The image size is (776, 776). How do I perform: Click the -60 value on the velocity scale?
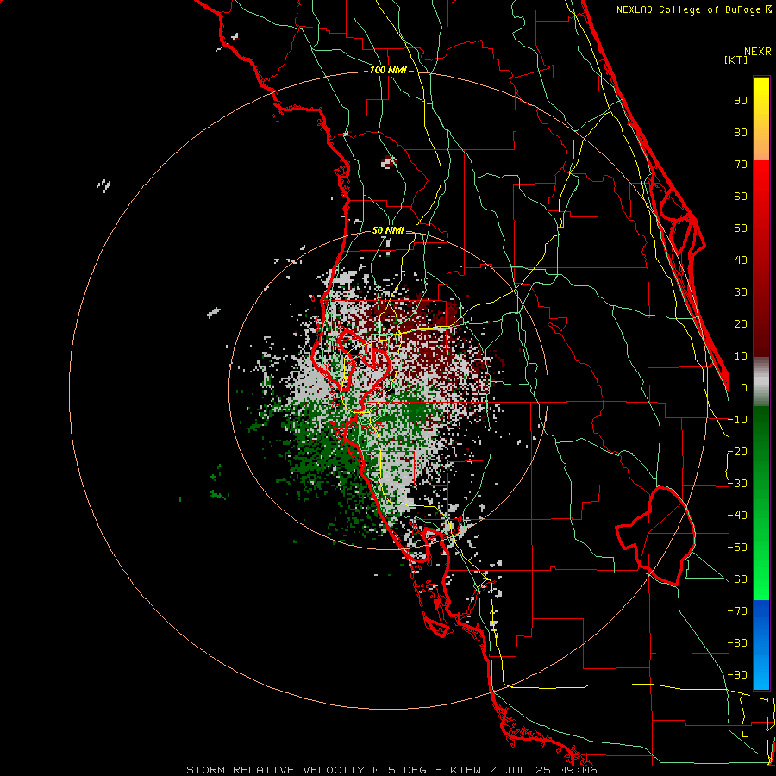coord(737,579)
